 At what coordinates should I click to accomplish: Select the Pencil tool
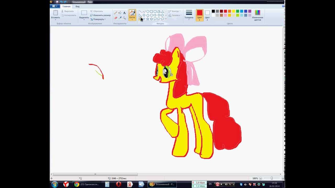coord(115,13)
